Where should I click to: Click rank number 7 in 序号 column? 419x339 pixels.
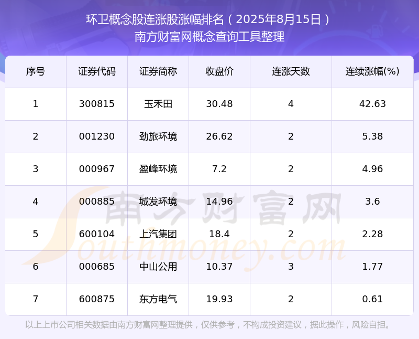(x=36, y=299)
